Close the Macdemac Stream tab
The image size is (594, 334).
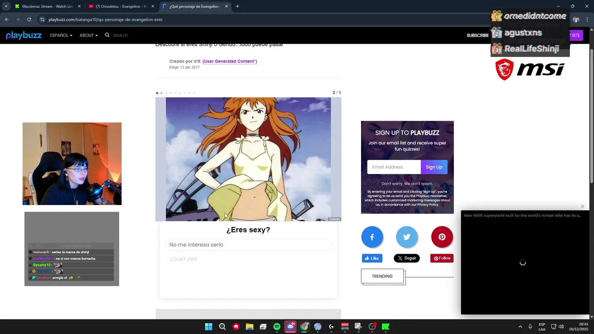[79, 6]
